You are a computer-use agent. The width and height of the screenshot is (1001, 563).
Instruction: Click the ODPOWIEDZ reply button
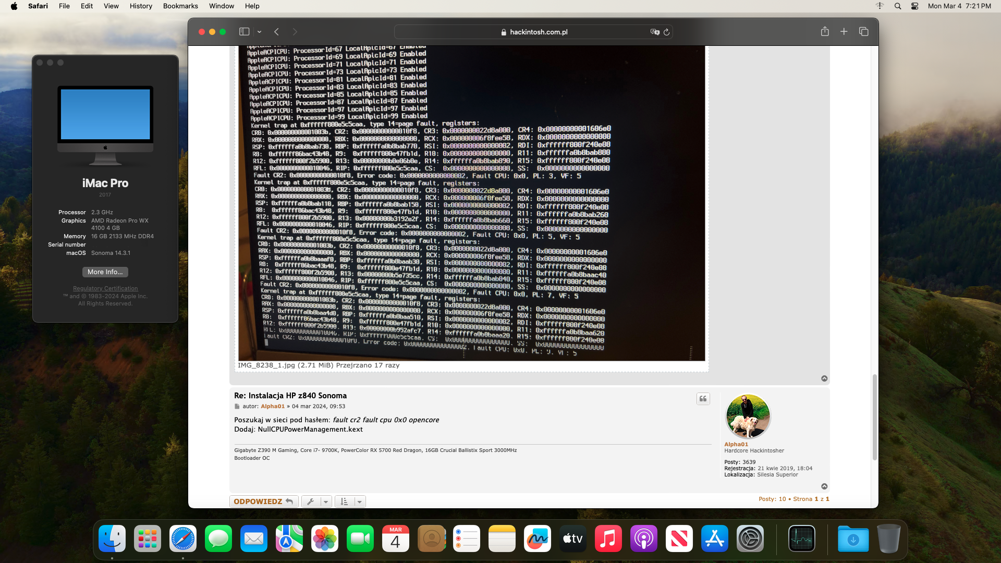263,501
